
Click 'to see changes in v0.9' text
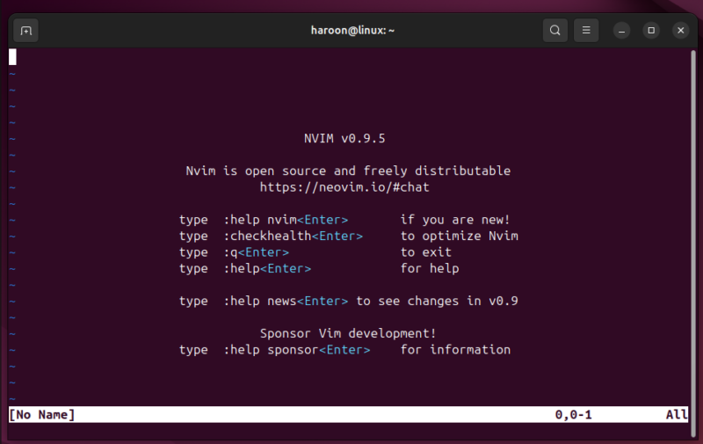[x=437, y=301]
